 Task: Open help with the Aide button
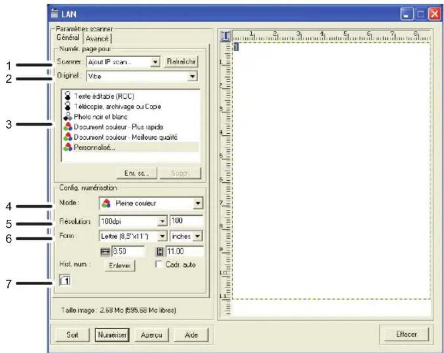(x=191, y=334)
